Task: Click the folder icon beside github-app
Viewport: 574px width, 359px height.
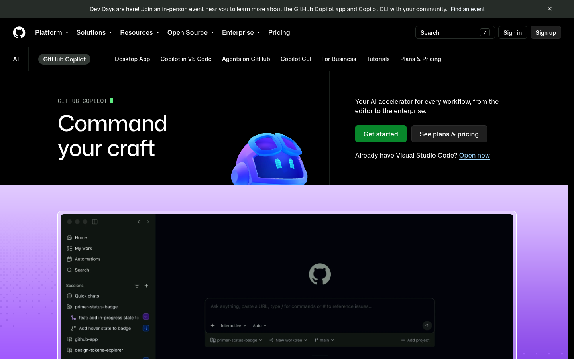Action: [69, 339]
